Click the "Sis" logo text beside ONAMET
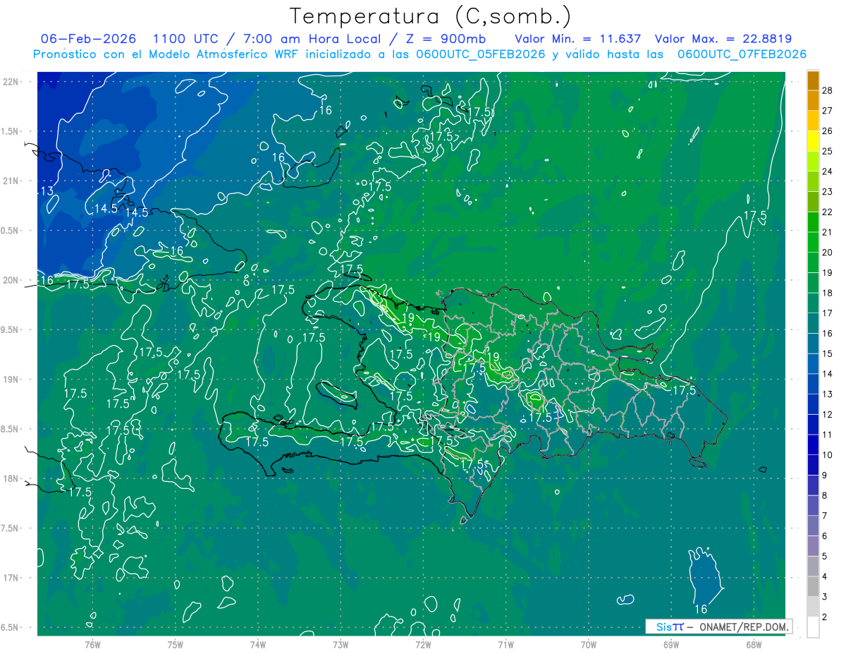Viewport: 846px width, 654px height. pos(663,626)
